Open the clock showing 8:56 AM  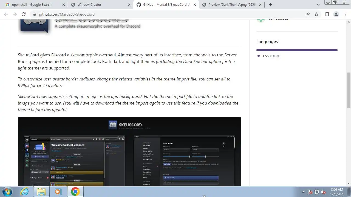pos(337,192)
